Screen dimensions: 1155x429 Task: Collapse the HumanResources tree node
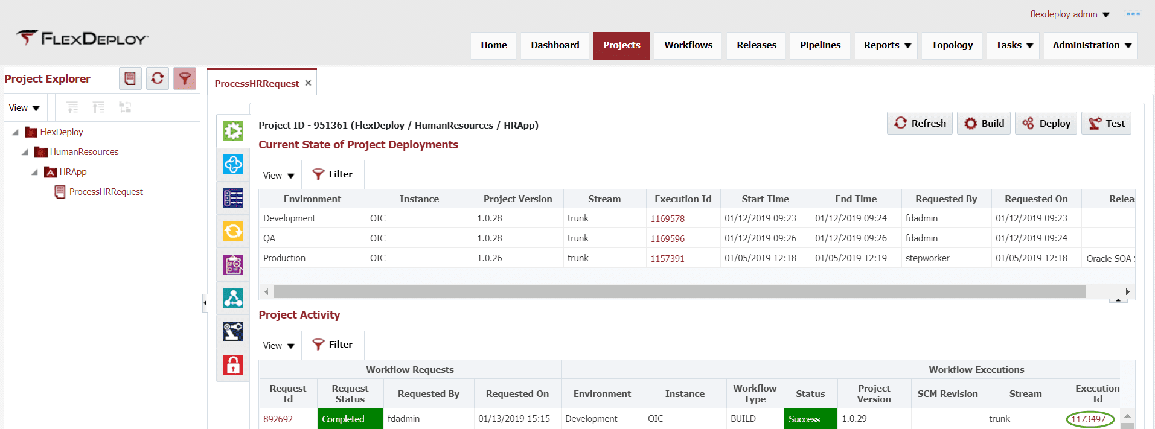(25, 152)
